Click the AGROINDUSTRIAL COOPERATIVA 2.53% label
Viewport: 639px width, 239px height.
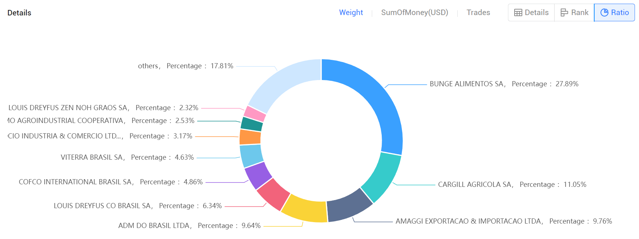(x=101, y=121)
